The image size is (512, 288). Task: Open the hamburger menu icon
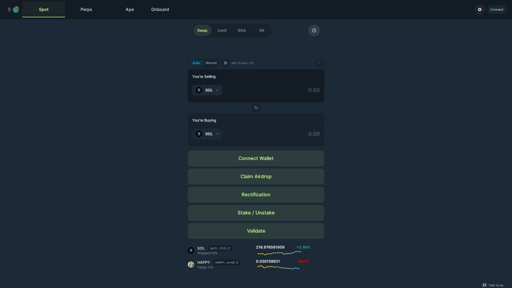coord(9,10)
